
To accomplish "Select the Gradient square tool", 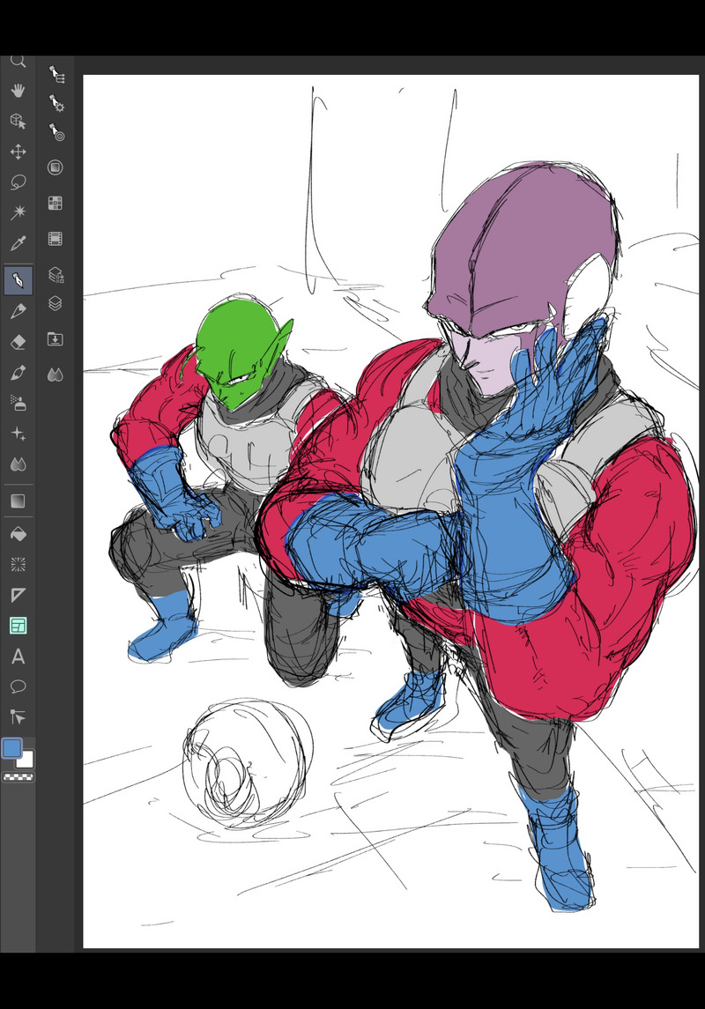I will pos(18,501).
